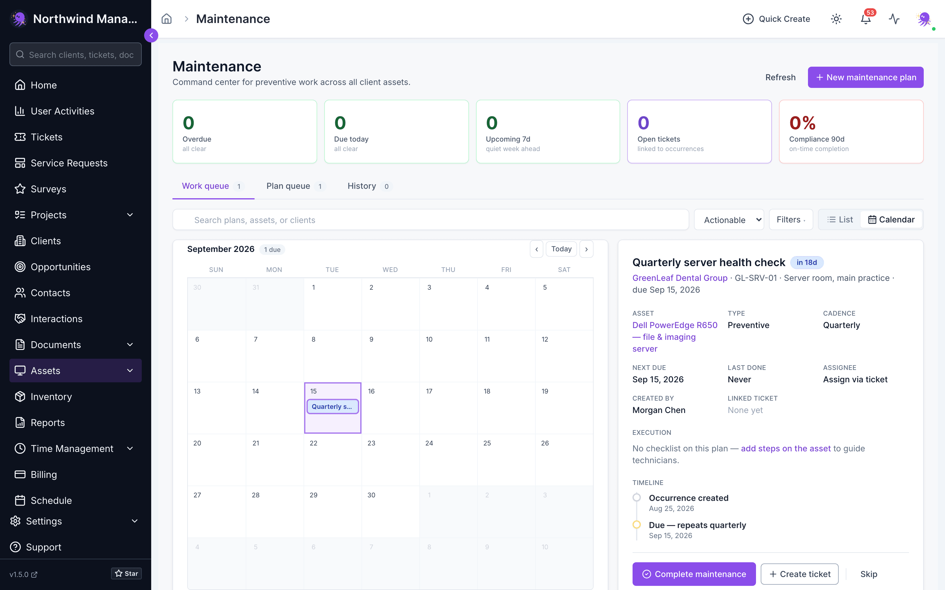
Task: Select the Work queue tab
Action: [x=213, y=186]
